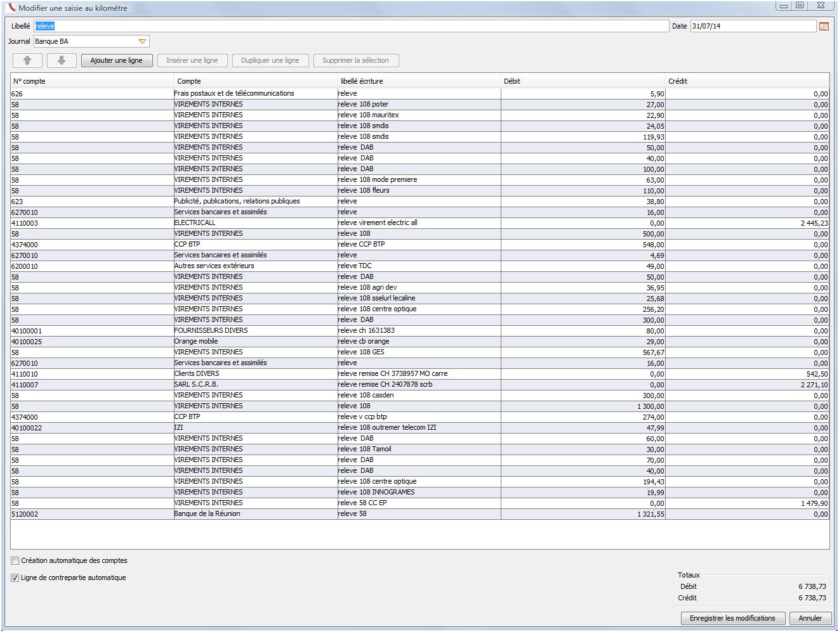Cancel with the Annuler button
Screen dimensions: 839x632
(810, 618)
